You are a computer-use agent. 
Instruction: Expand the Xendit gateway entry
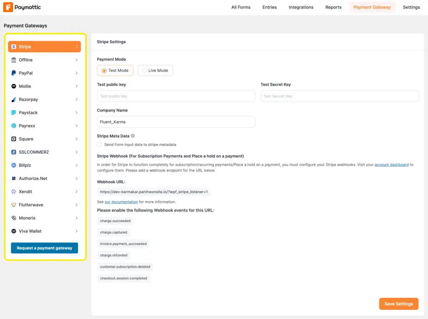point(44,191)
